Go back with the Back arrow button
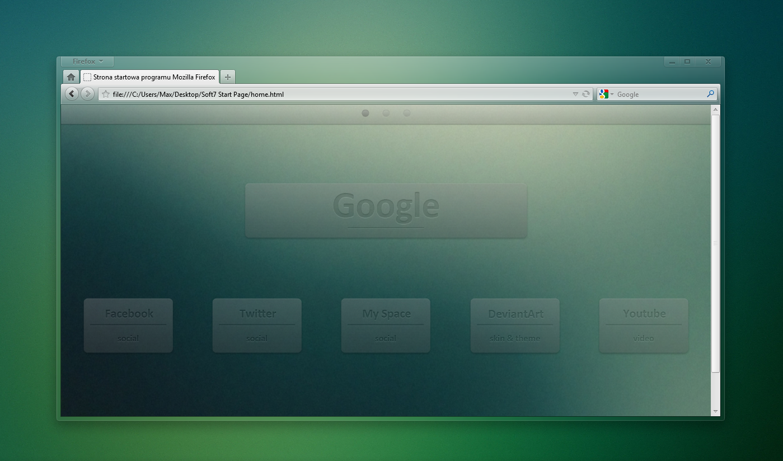This screenshot has height=461, width=783. click(x=72, y=94)
